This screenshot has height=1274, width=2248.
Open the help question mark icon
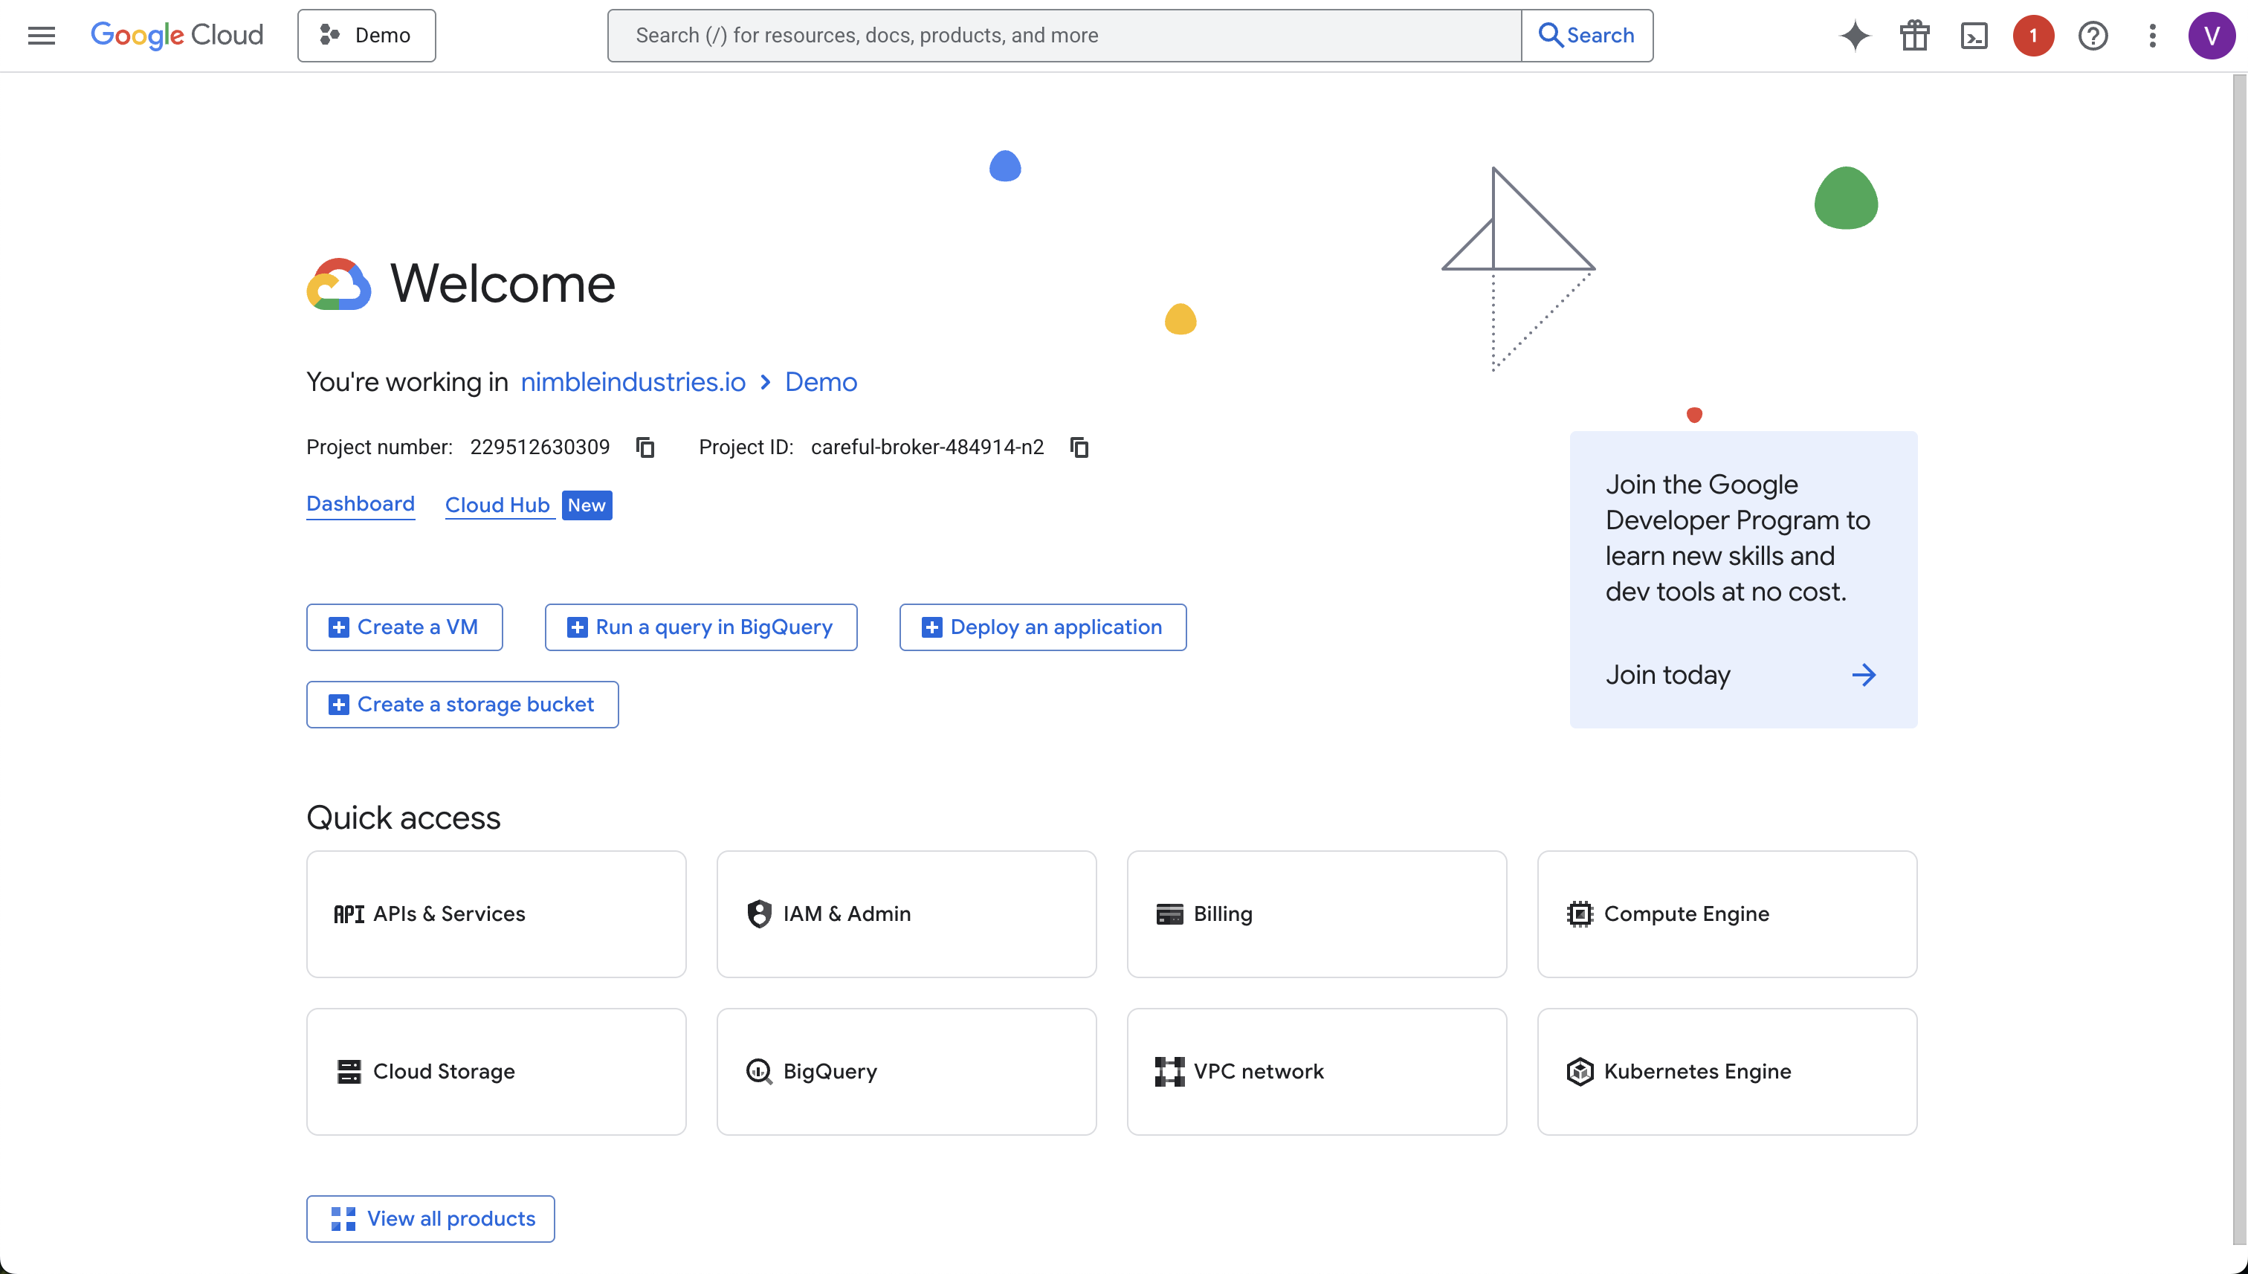point(2092,35)
